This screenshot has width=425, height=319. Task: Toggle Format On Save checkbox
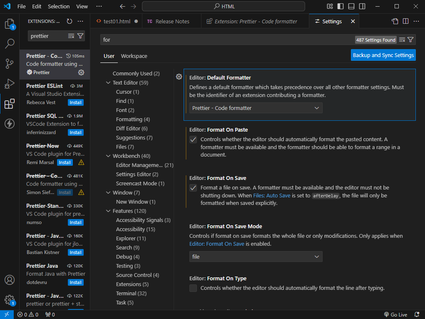click(193, 188)
